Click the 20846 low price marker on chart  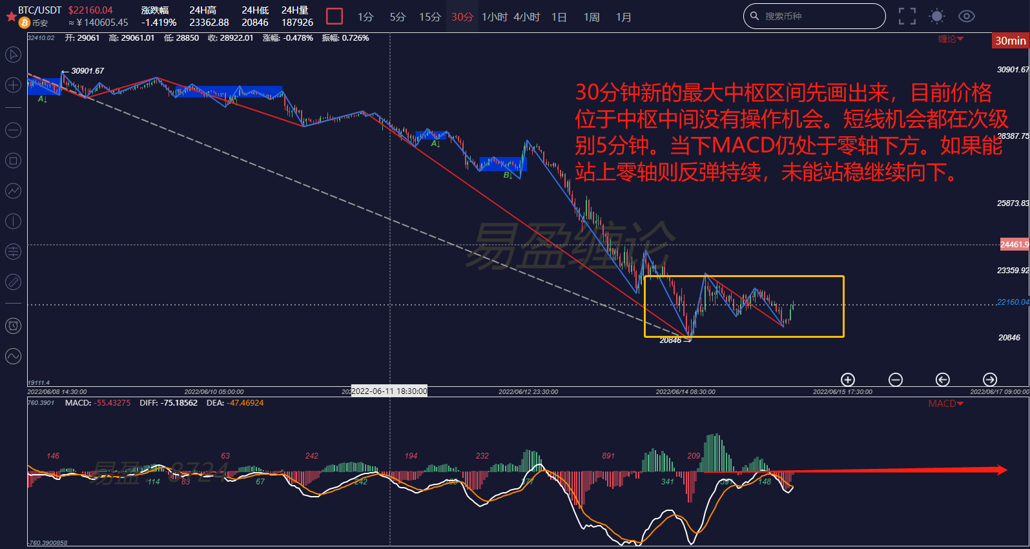tap(670, 340)
